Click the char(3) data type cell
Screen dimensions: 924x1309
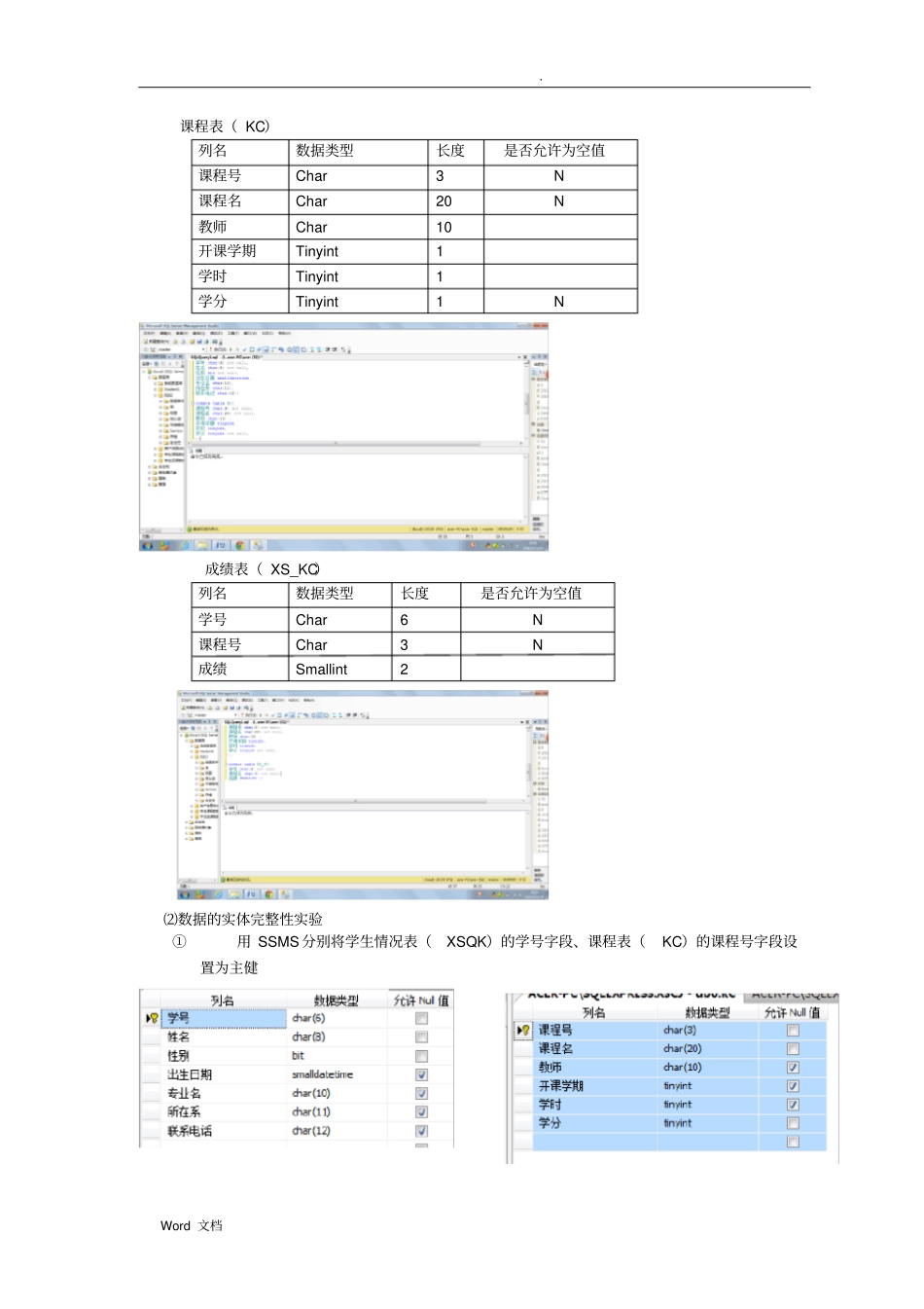point(708,1030)
